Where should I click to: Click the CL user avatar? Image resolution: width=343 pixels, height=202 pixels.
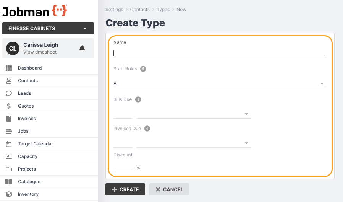pyautogui.click(x=13, y=48)
